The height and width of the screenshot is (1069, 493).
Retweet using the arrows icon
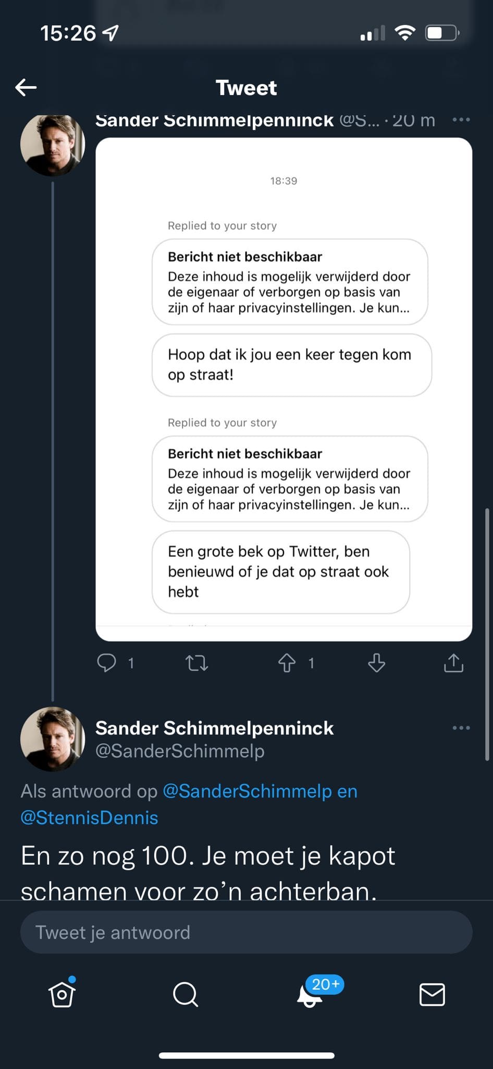coord(197,663)
